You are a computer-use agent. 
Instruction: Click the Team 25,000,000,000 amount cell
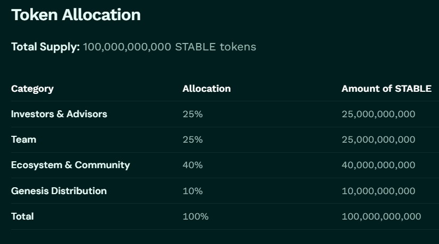pos(378,140)
